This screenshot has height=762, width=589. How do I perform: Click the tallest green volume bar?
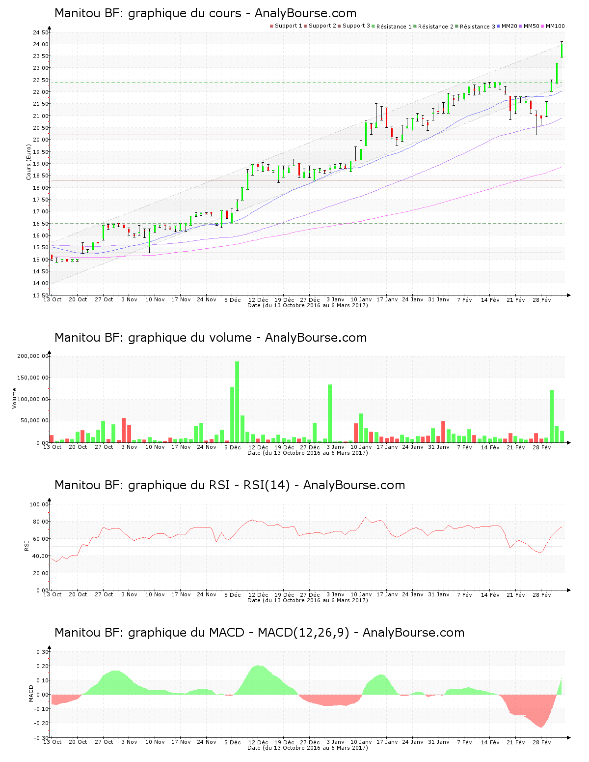coord(237,402)
